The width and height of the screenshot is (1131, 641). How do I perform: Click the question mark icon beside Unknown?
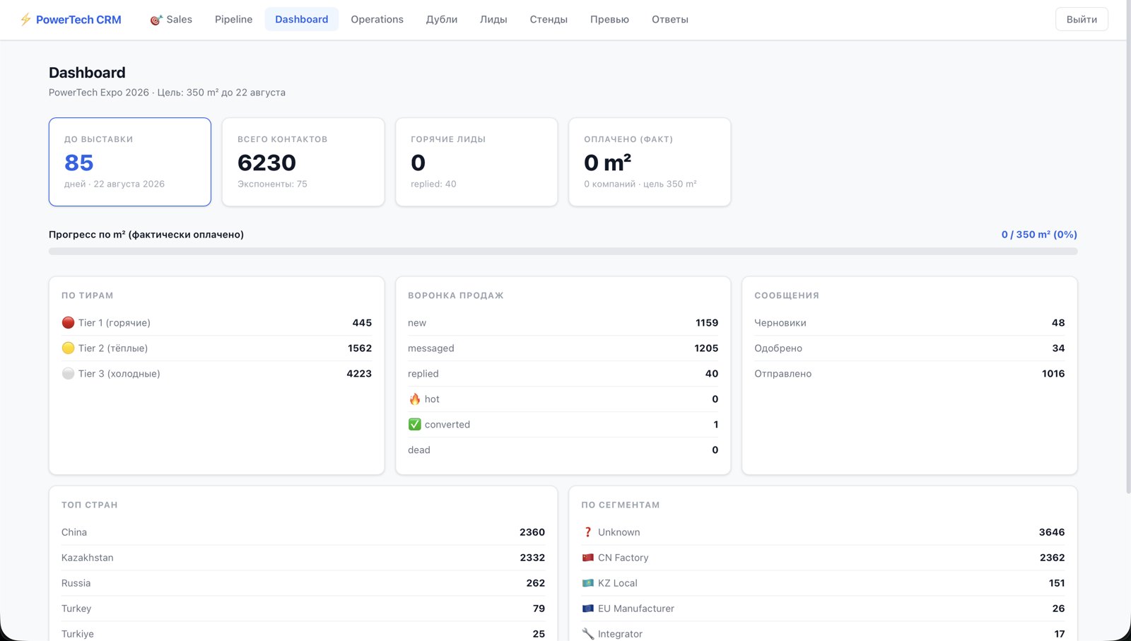(x=587, y=532)
